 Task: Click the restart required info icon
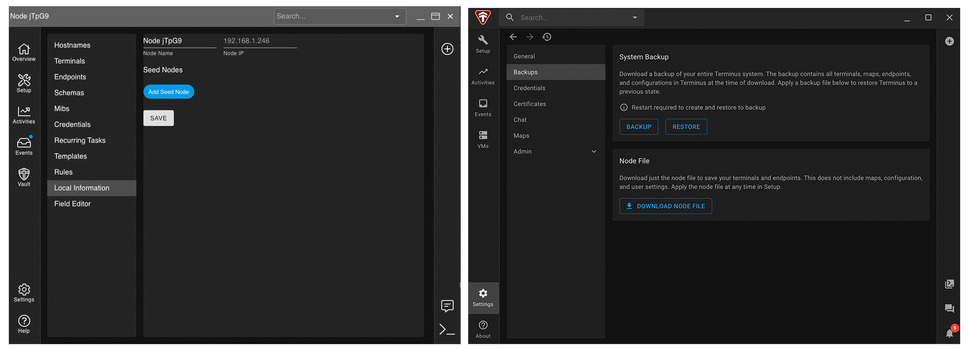[624, 108]
